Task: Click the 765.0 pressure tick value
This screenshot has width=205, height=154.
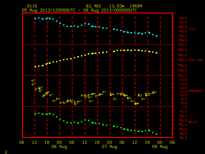Action: pyautogui.click(x=182, y=50)
